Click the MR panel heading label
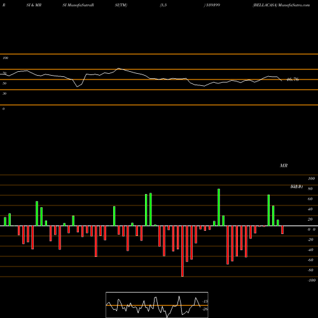 284,165
